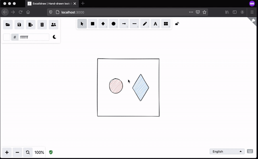Open Firefox hamburger menu
Image resolution: width=258 pixels, height=159 pixels.
tap(252, 12)
